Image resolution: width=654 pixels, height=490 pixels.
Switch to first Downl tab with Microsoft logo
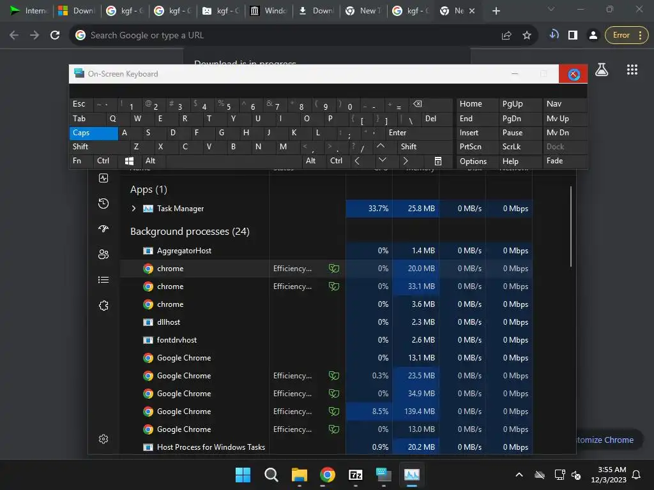(77, 11)
